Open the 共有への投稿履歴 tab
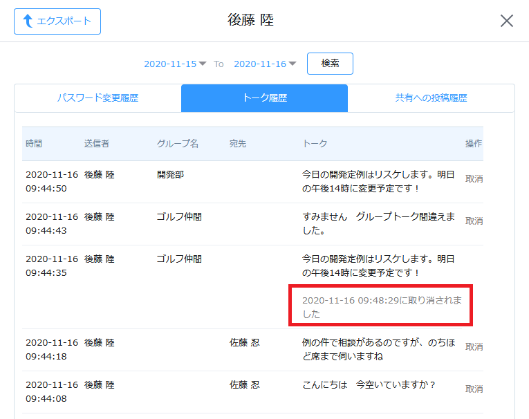Image resolution: width=529 pixels, height=419 pixels. click(x=431, y=98)
